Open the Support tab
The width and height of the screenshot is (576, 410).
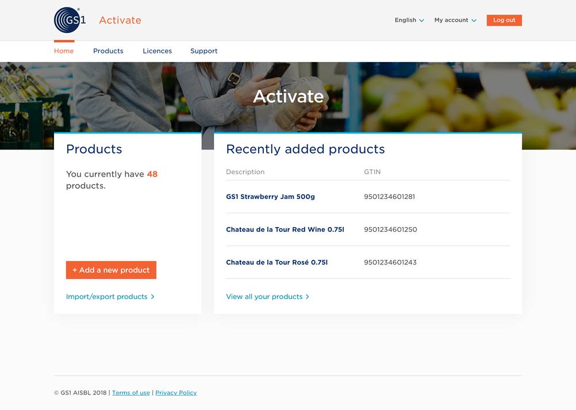coord(204,51)
